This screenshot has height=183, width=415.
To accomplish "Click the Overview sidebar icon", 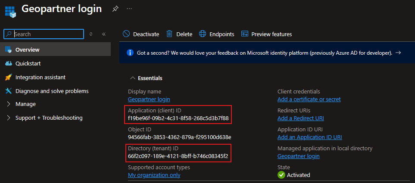I will 9,50.
